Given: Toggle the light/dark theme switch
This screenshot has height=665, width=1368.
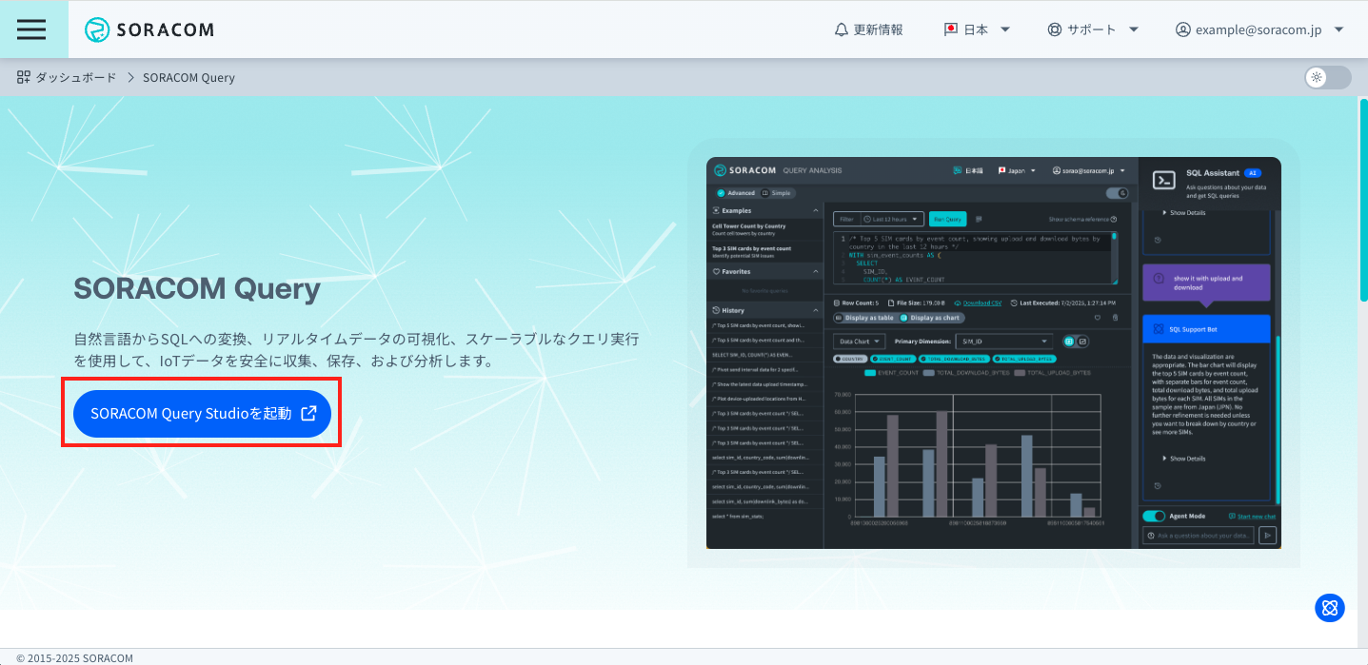Looking at the screenshot, I should point(1328,77).
